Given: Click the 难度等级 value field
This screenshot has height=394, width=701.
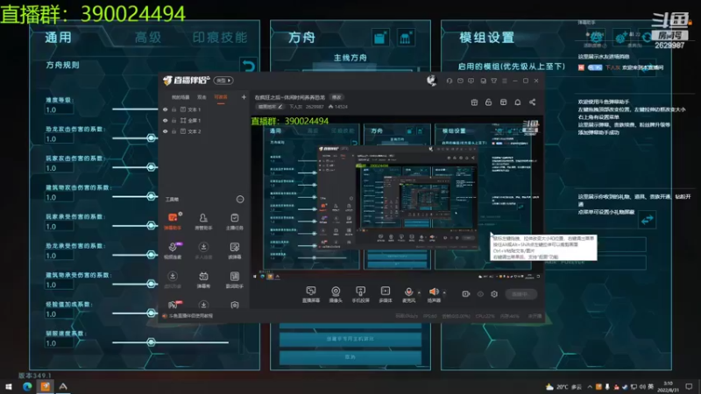Looking at the screenshot, I should tap(59, 110).
